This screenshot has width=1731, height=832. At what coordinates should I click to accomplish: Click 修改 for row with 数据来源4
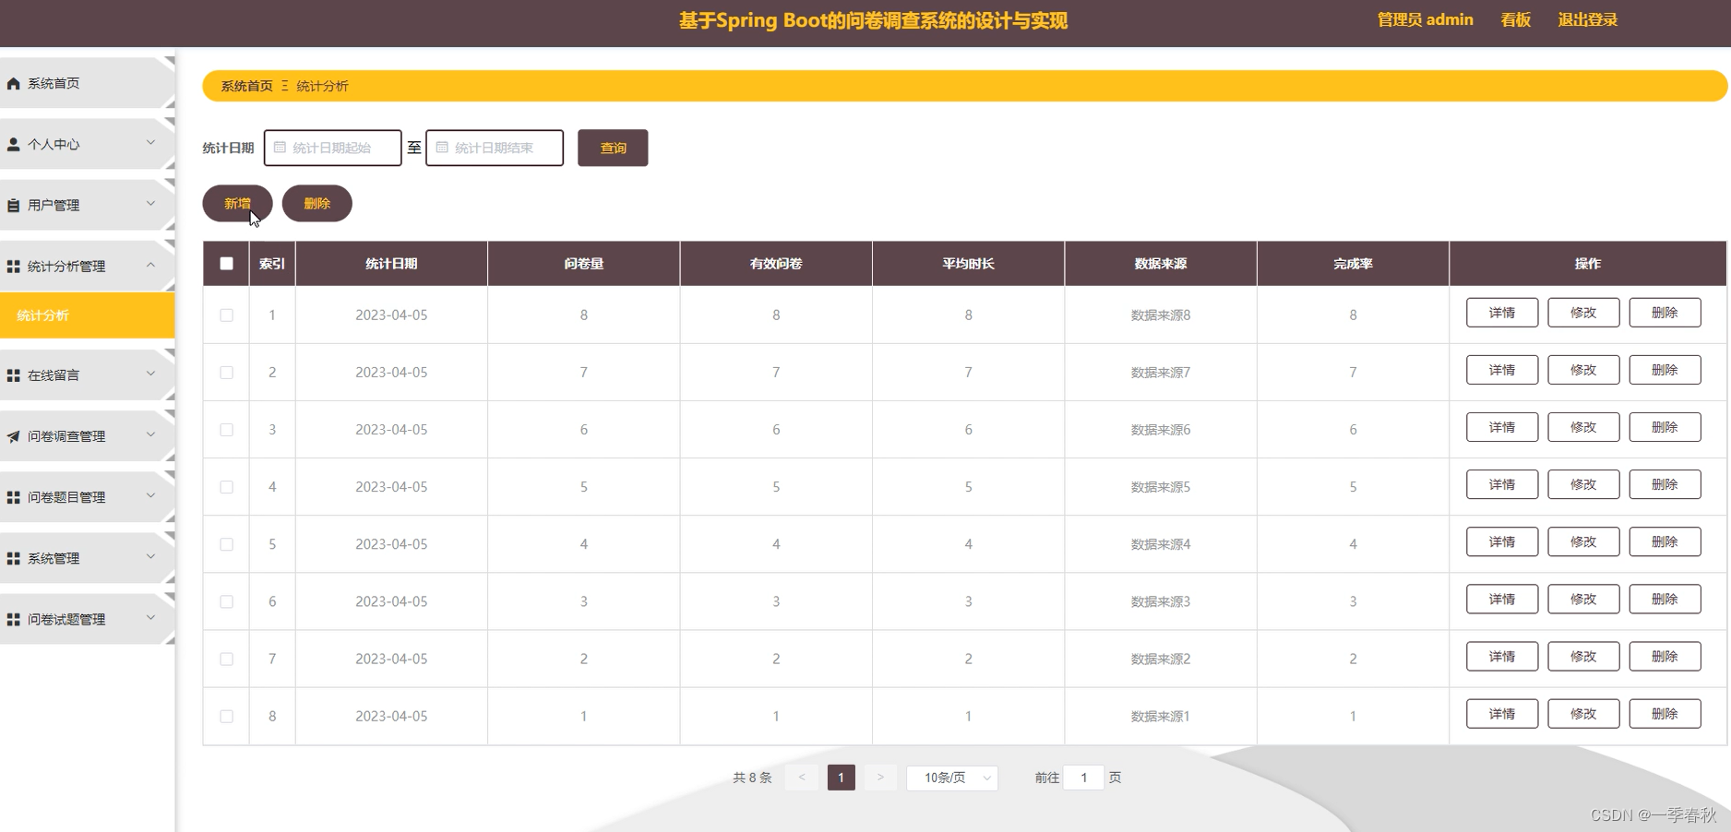click(x=1583, y=541)
